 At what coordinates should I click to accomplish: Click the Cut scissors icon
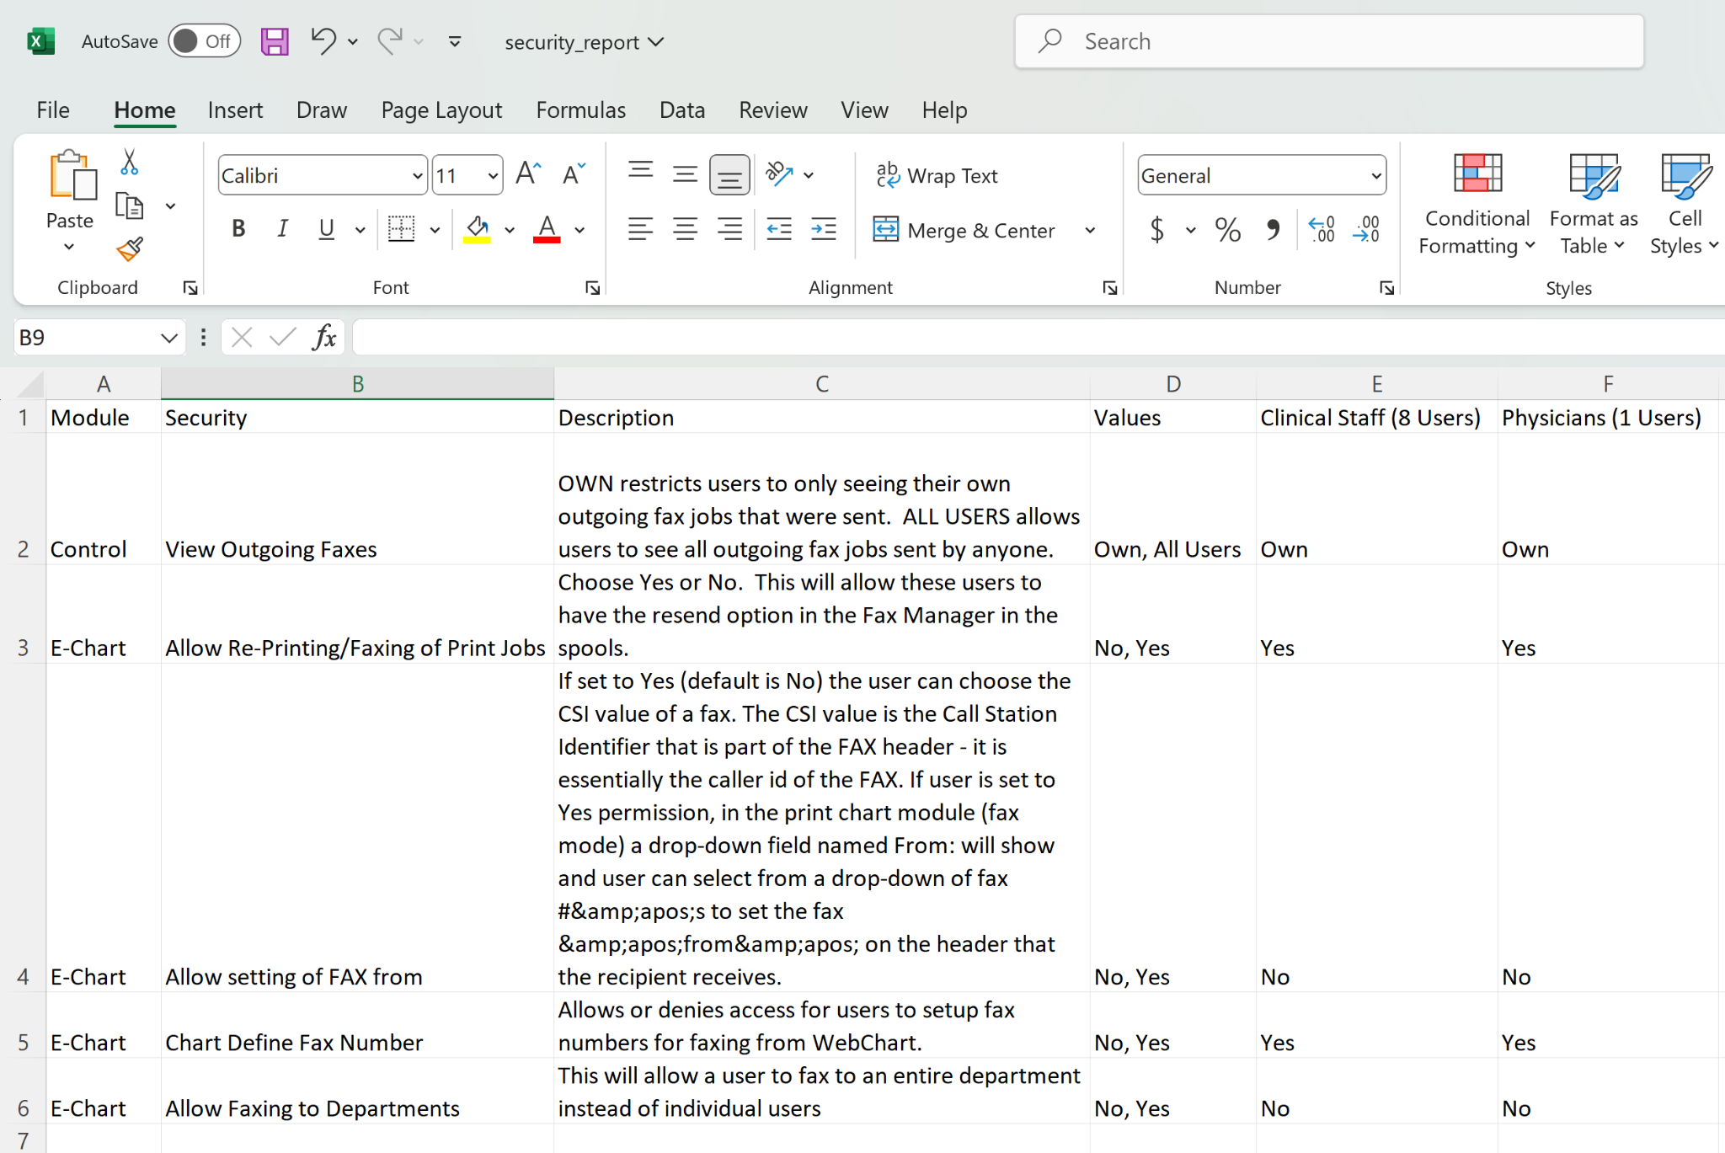[129, 162]
